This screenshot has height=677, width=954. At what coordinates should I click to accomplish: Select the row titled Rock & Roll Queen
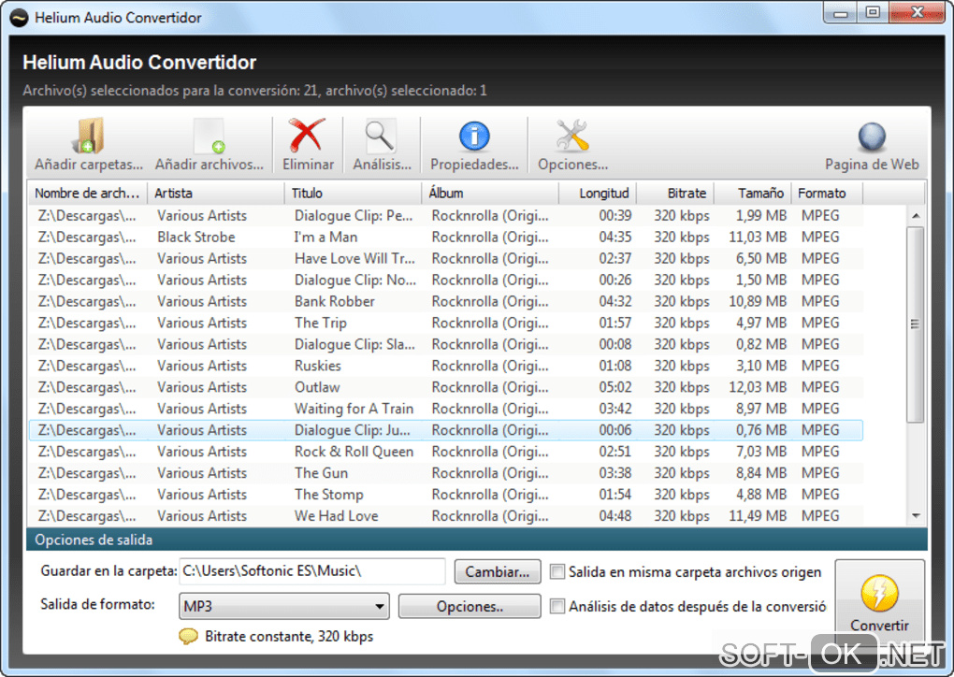[x=445, y=452]
